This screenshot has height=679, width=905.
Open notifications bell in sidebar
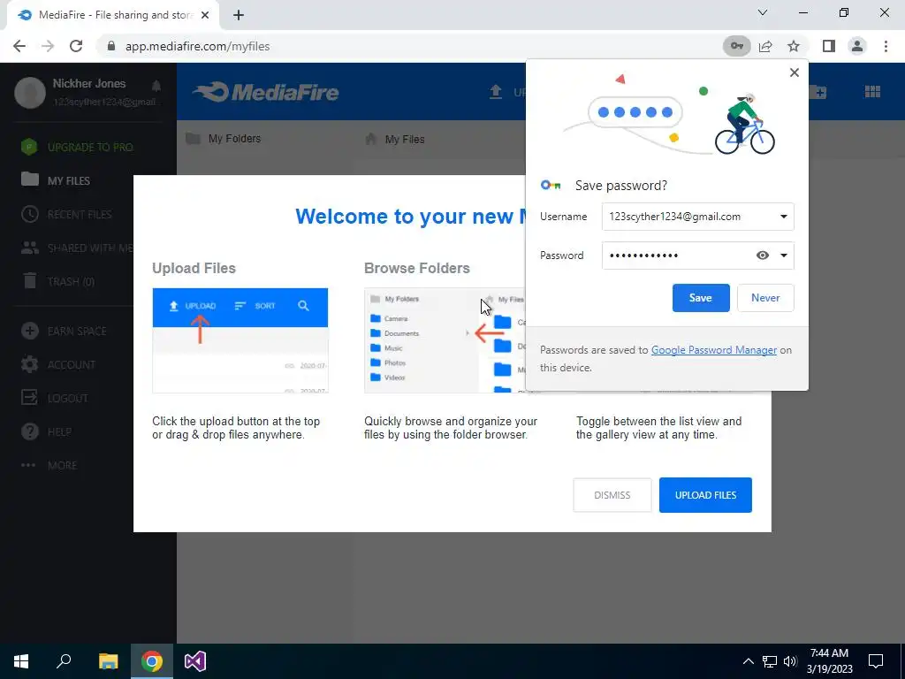156,86
